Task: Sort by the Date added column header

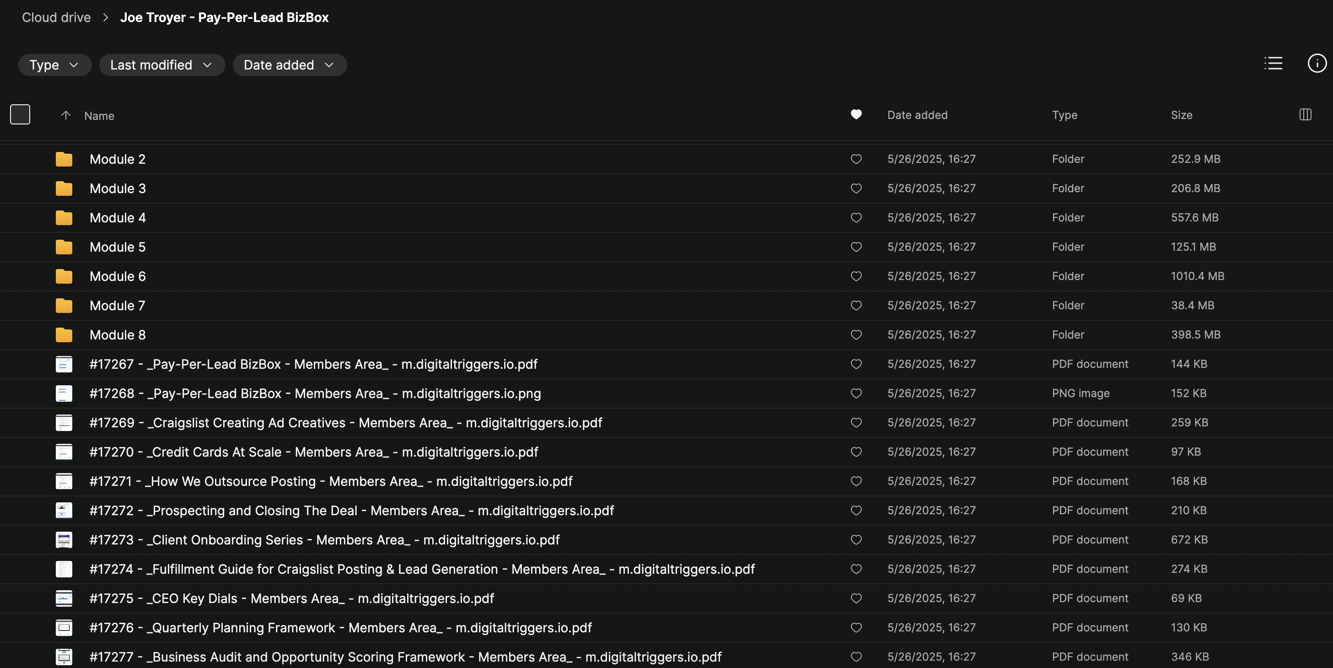Action: pos(917,115)
